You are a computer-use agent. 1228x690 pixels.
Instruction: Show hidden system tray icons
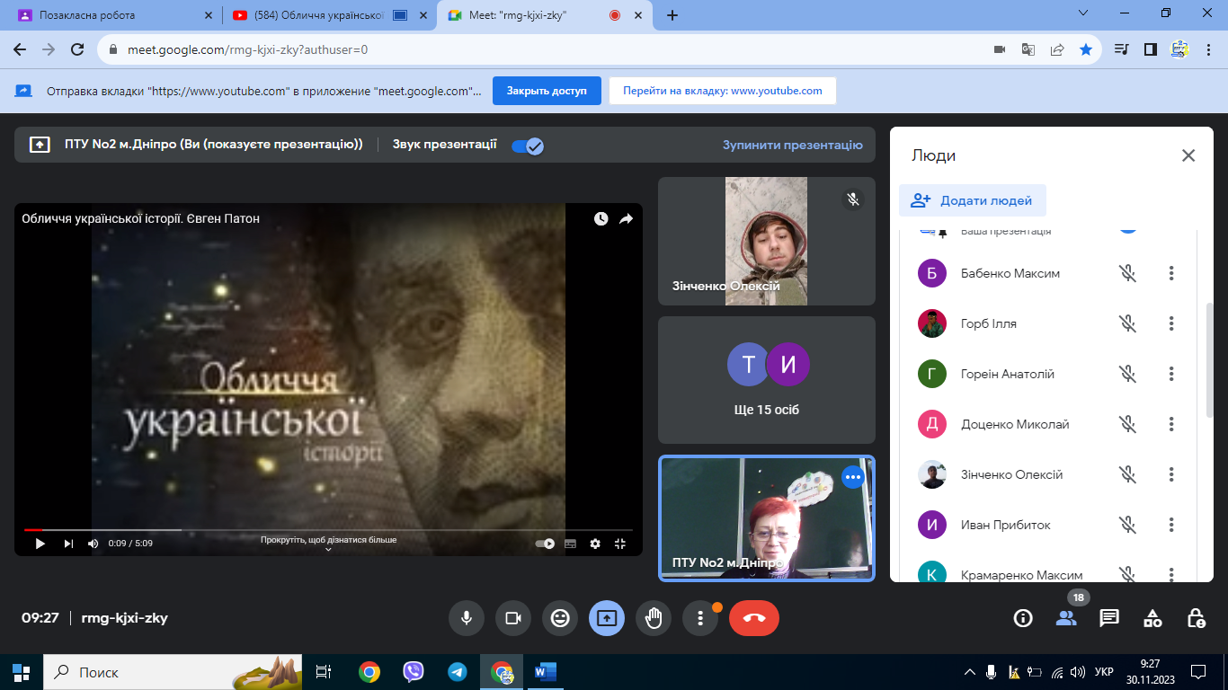click(969, 672)
